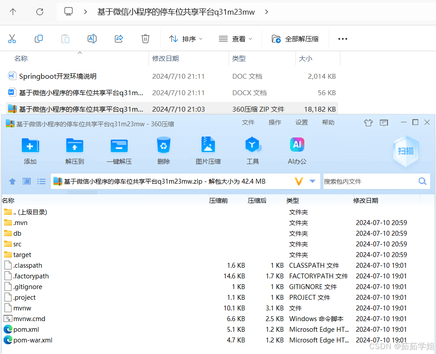Open the archive path dropdown arrow
This screenshot has width=436, height=354.
[312, 181]
